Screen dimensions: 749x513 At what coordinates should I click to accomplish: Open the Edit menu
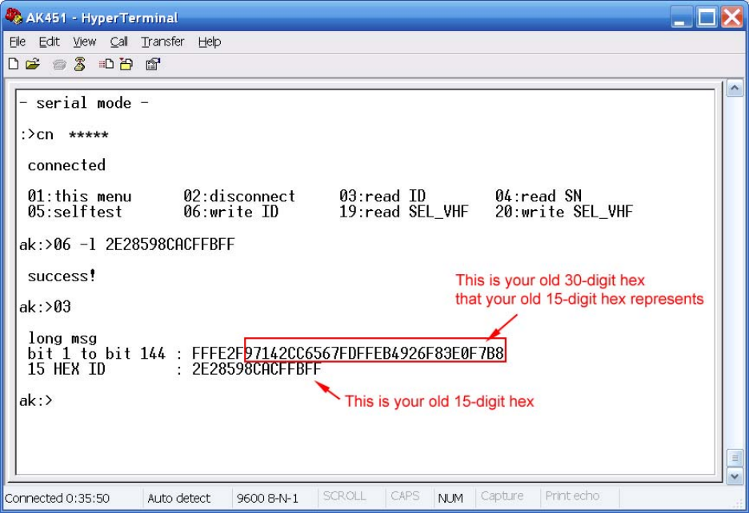49,42
